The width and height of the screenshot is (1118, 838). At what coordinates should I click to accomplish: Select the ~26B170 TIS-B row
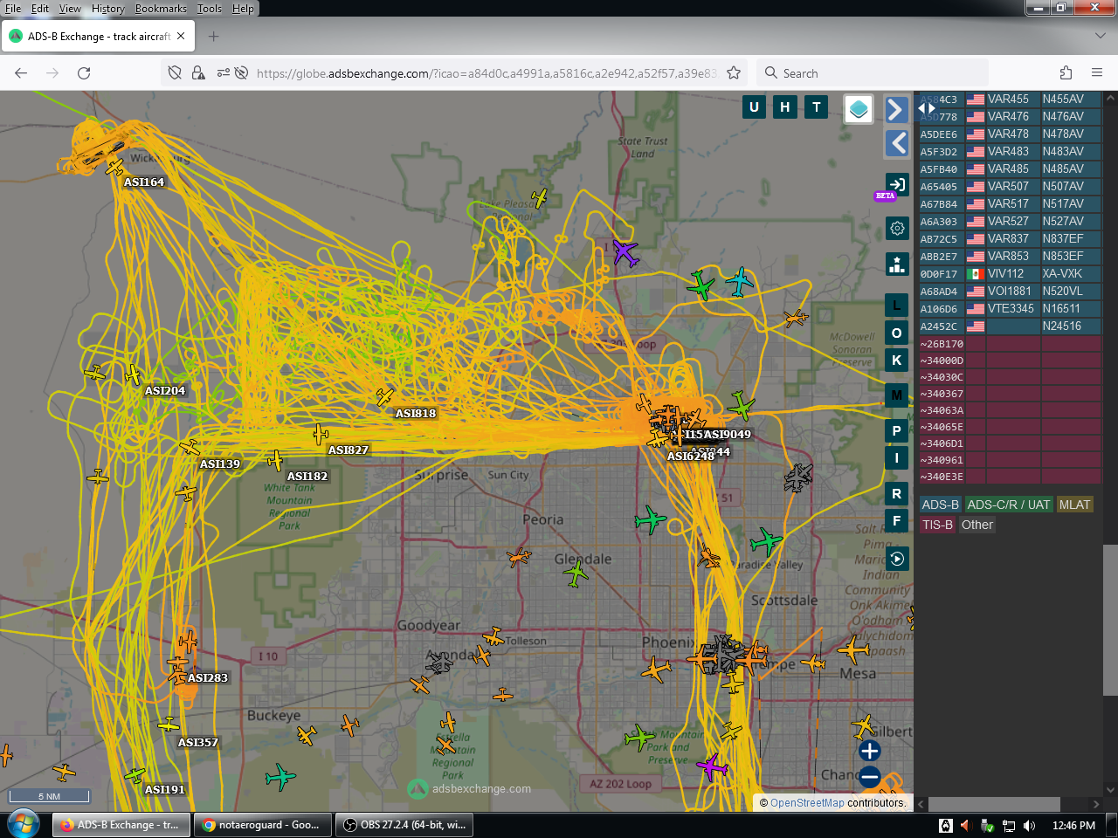[1010, 344]
